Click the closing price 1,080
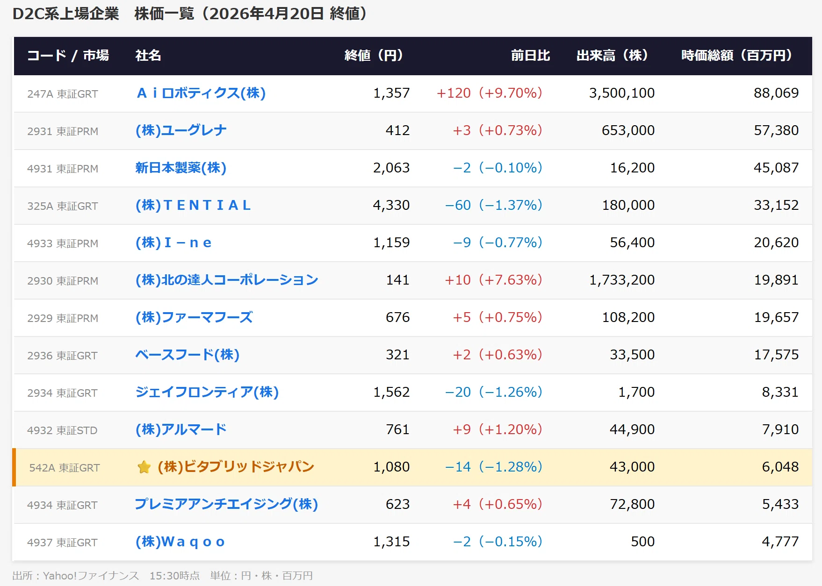 391,467
